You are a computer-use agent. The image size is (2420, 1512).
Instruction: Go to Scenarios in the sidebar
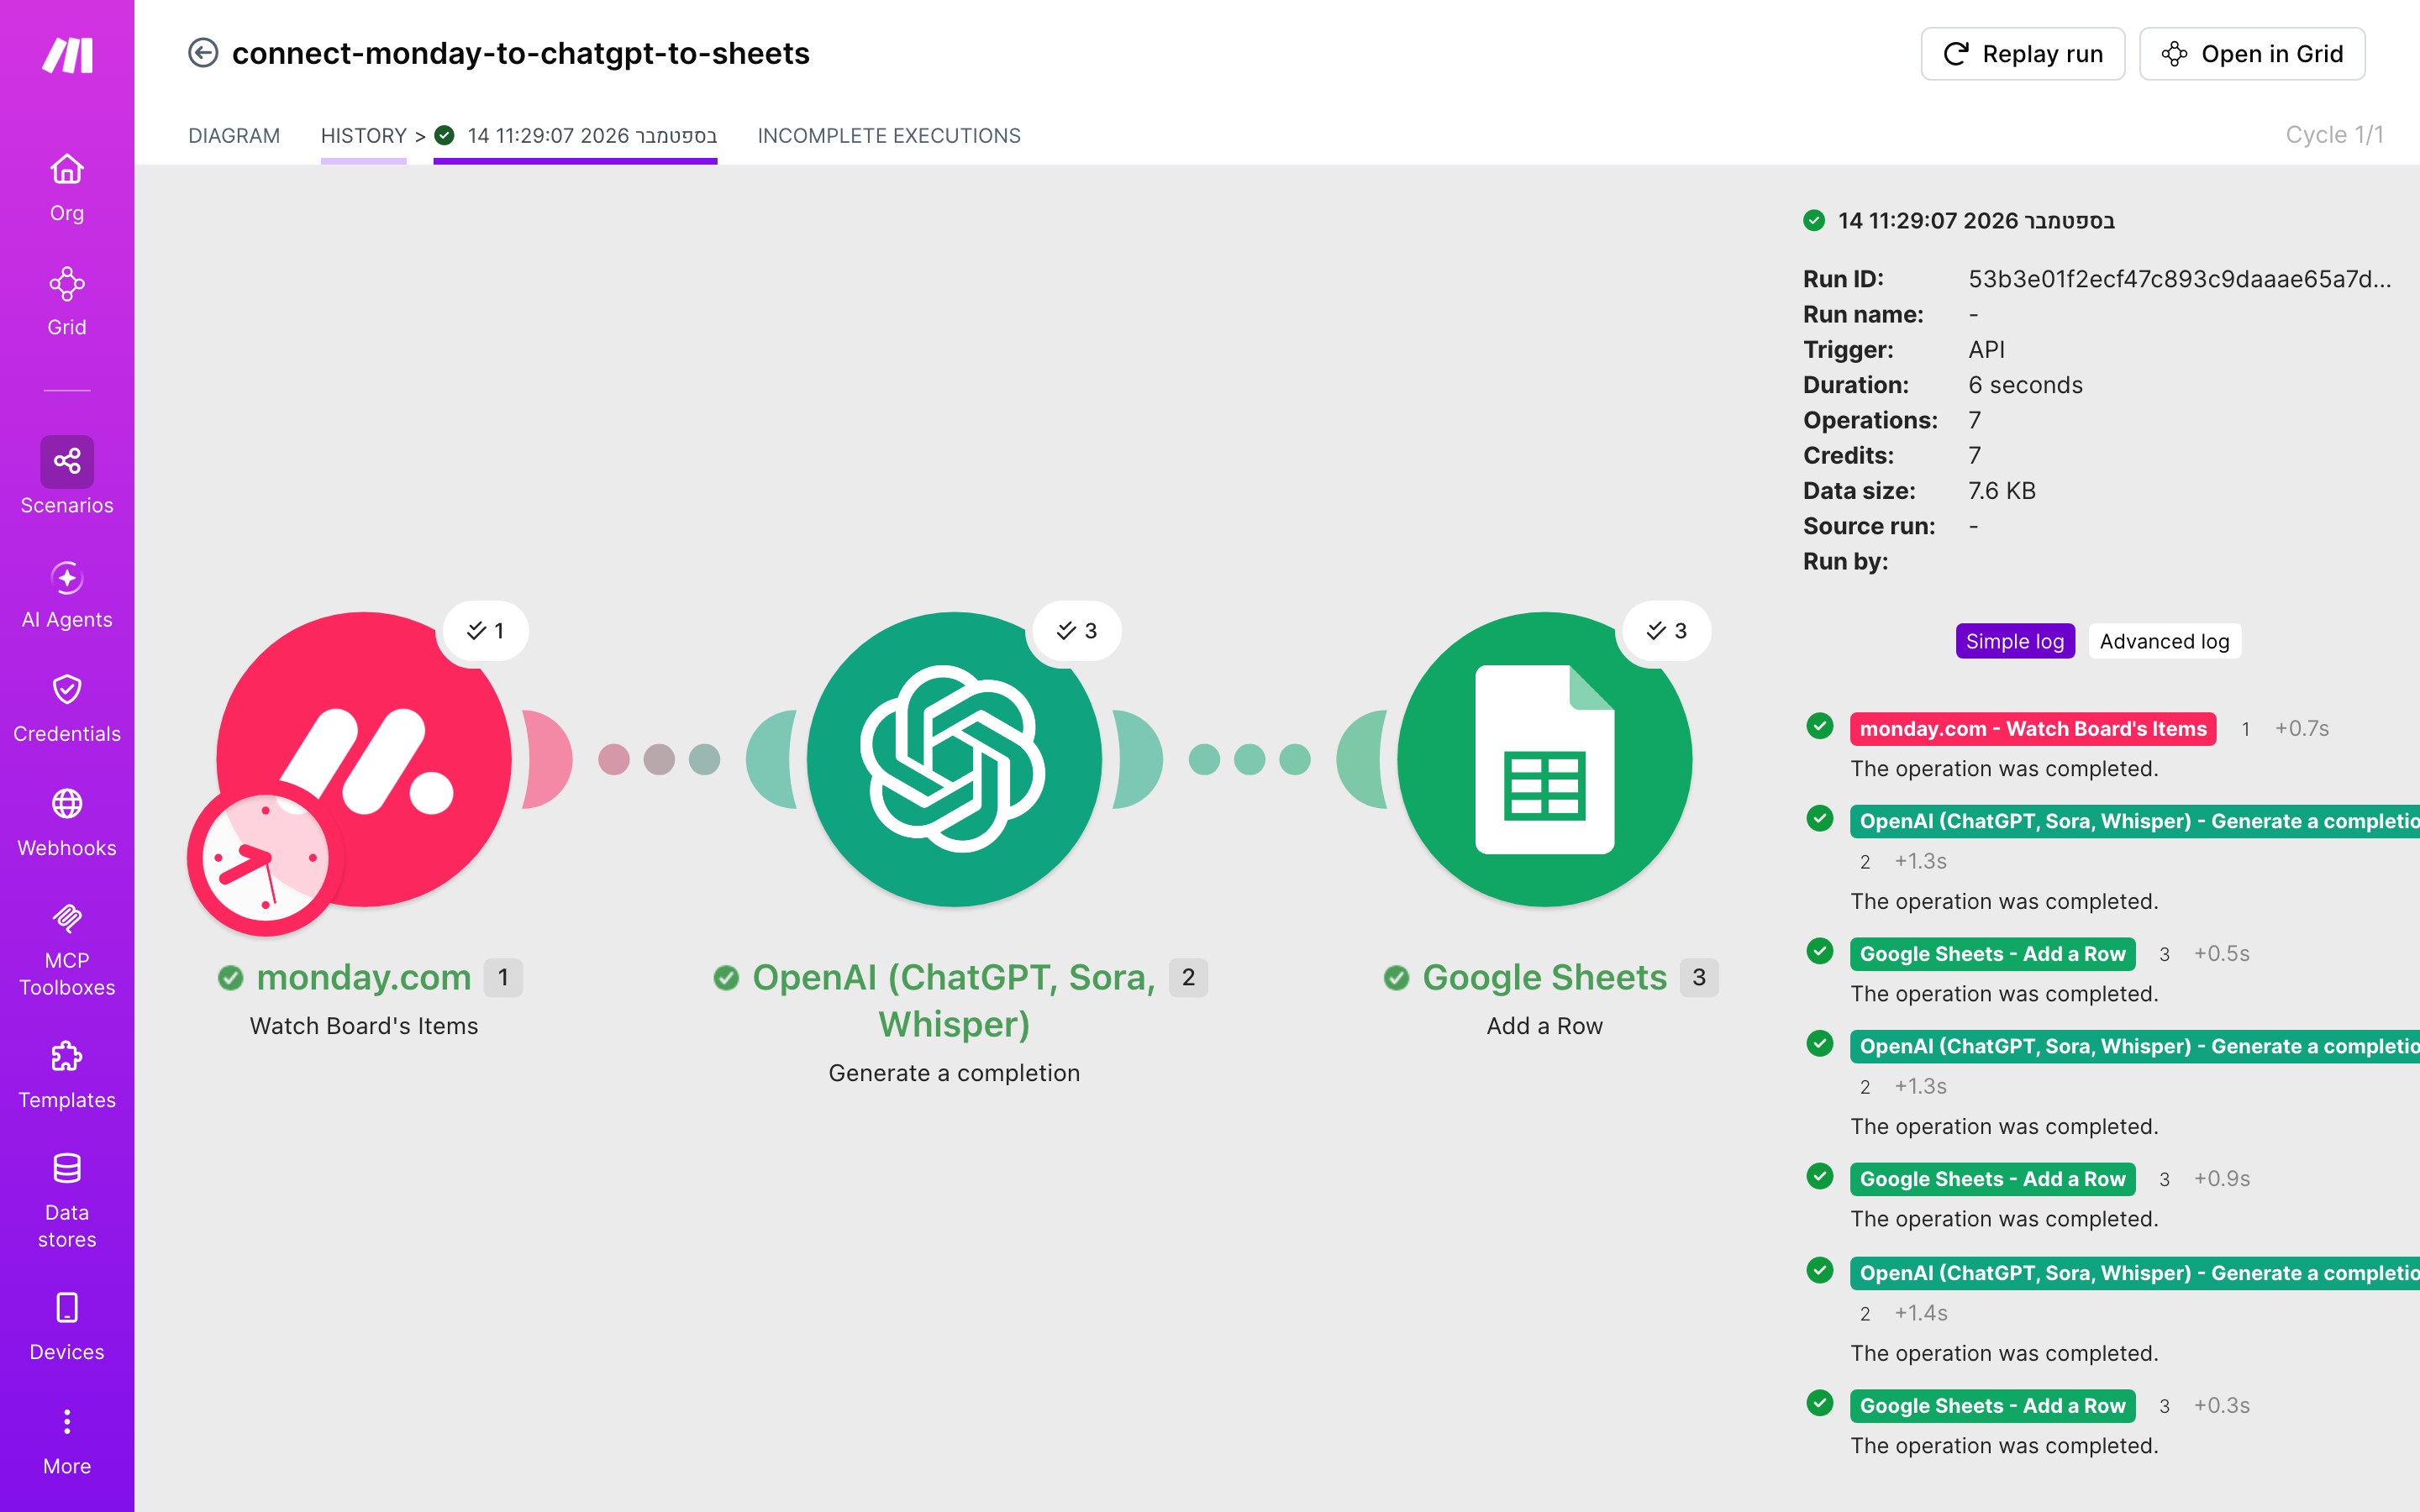pos(67,476)
